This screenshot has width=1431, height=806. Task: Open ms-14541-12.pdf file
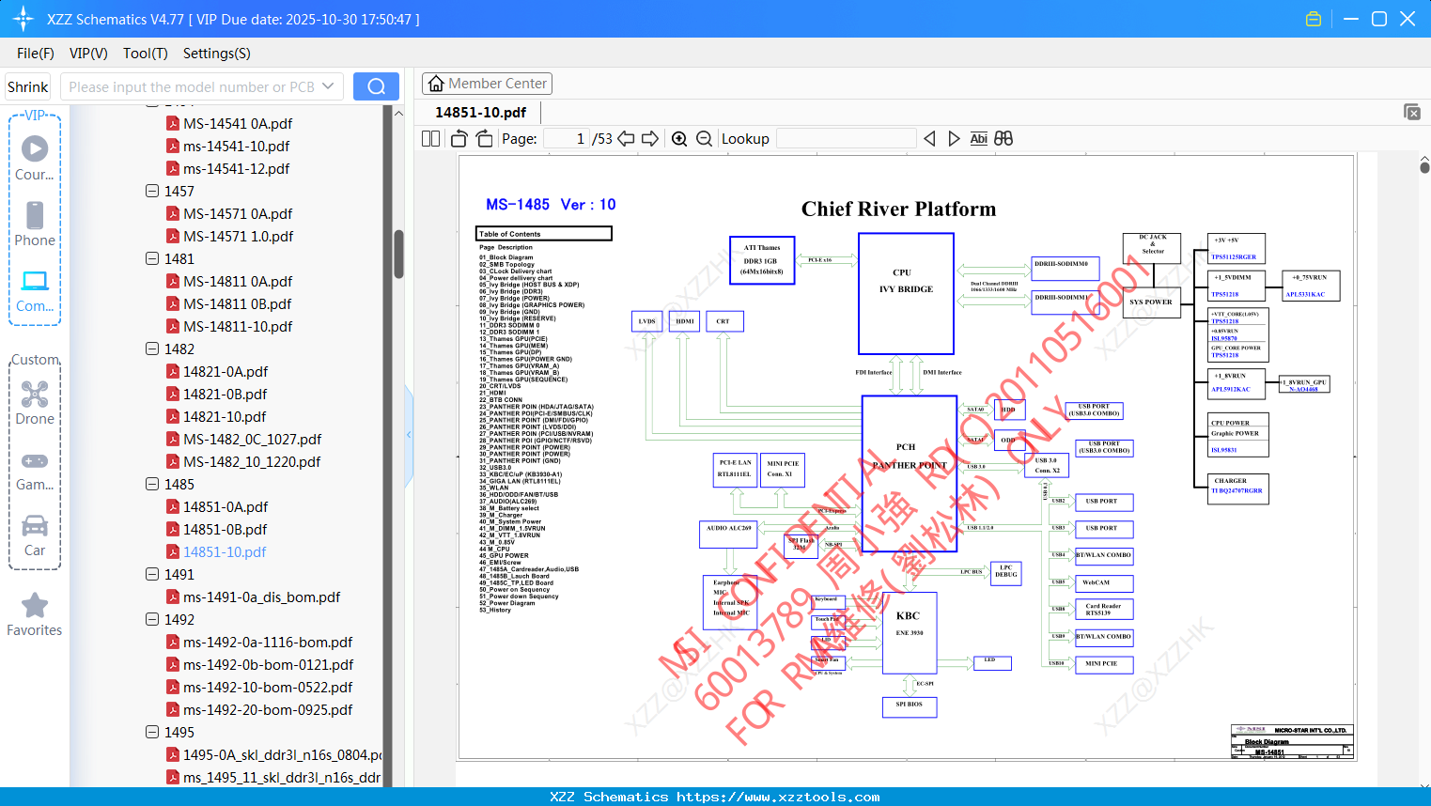(x=237, y=169)
